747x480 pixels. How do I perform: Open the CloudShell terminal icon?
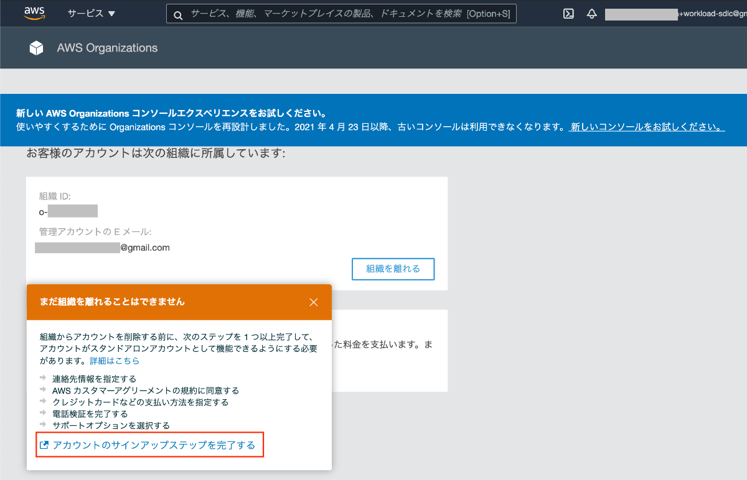568,14
